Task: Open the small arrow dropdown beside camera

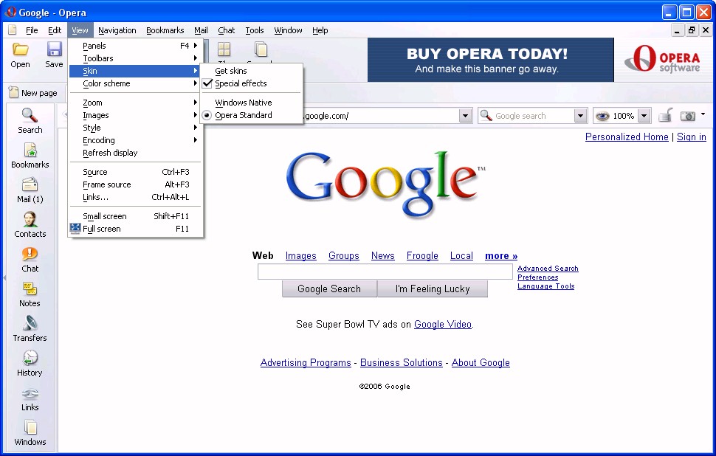Action: coord(703,114)
